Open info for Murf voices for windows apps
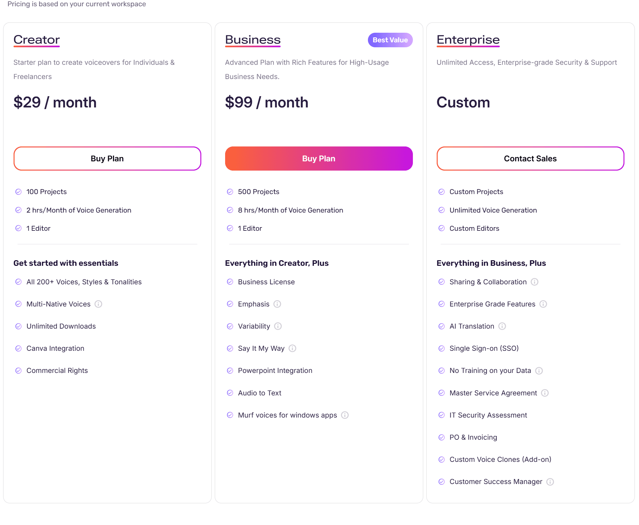 tap(345, 415)
